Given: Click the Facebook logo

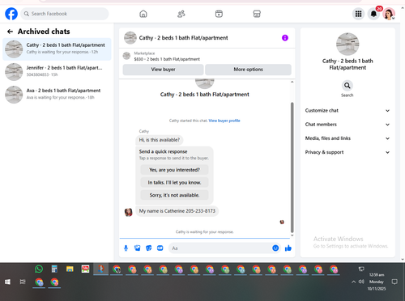Looking at the screenshot, I should (x=11, y=14).
